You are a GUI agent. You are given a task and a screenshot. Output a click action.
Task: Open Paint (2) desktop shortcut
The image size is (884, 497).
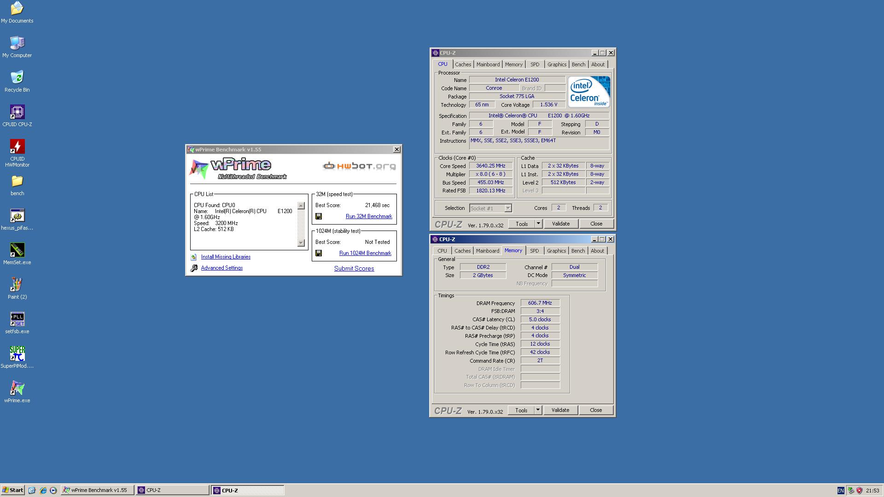click(x=17, y=289)
